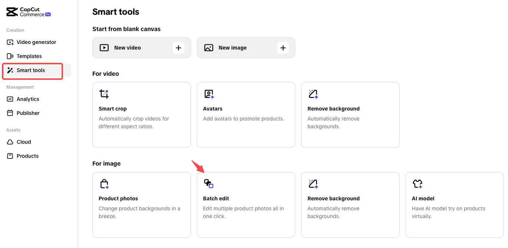Click 'Add avatars to promote products.' description
The image size is (508, 248).
tap(244, 119)
